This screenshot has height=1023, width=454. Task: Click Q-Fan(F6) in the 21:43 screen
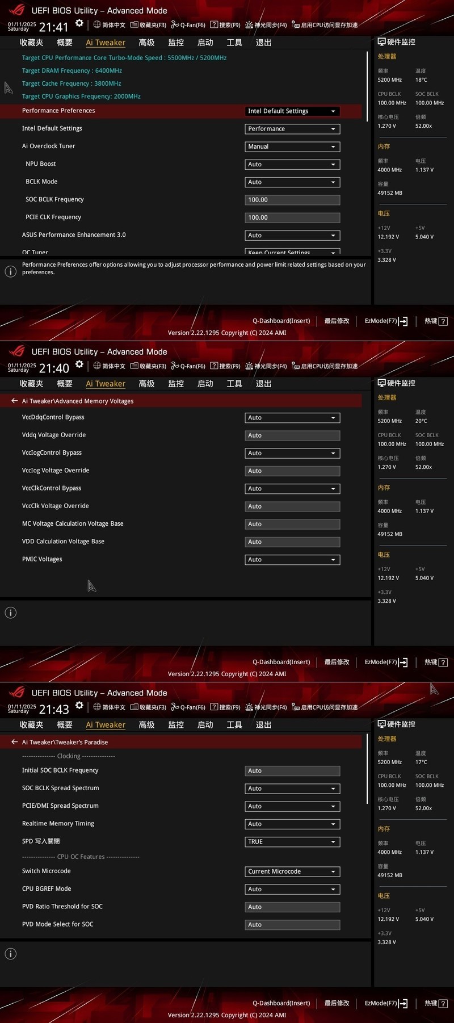pyautogui.click(x=188, y=707)
